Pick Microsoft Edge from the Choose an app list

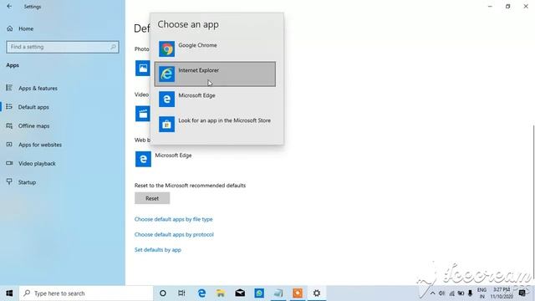pyautogui.click(x=215, y=99)
